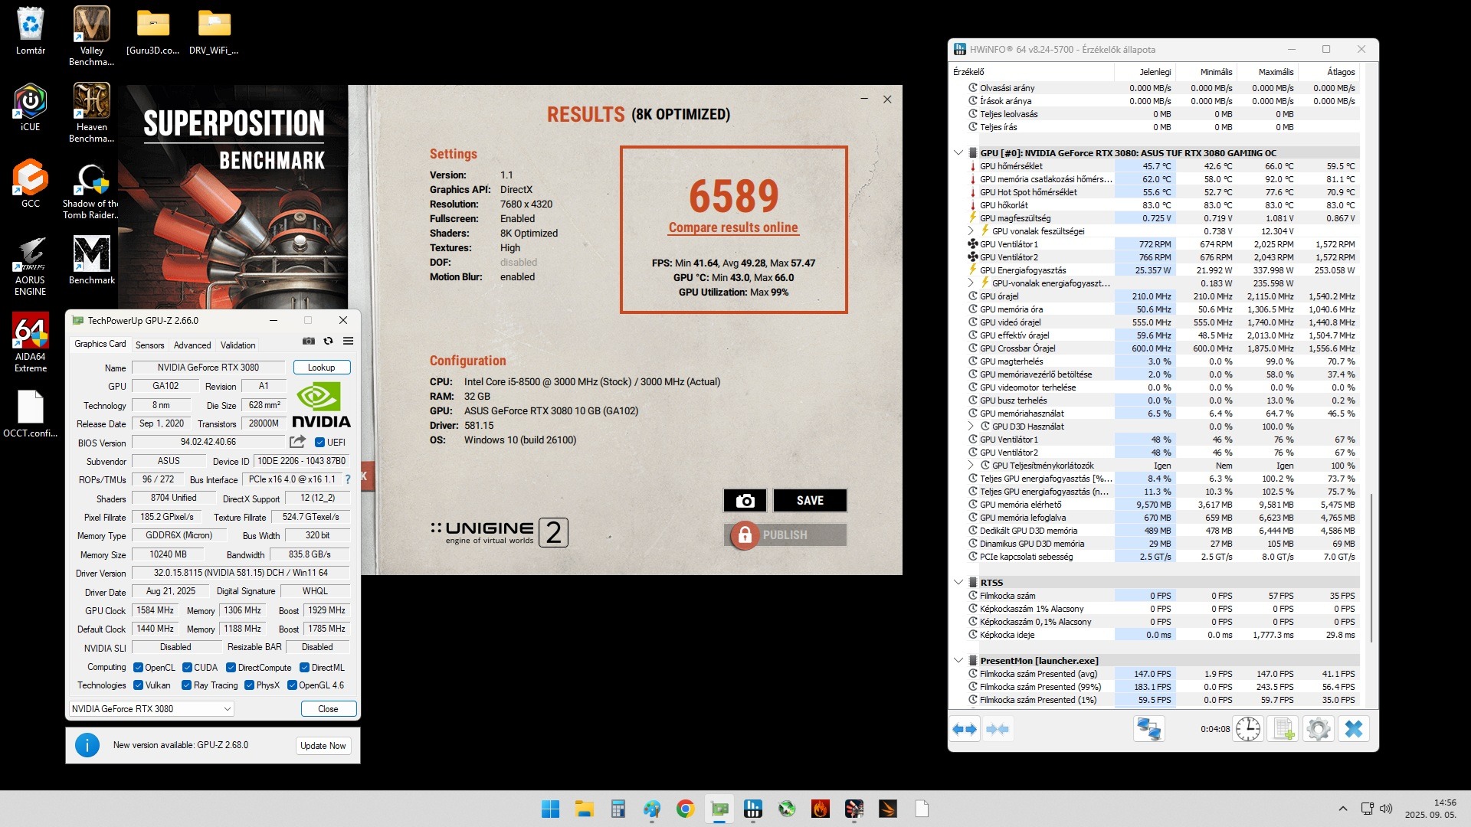The width and height of the screenshot is (1471, 827).
Task: Click the GPU-Z screenshot camera icon
Action: (308, 341)
